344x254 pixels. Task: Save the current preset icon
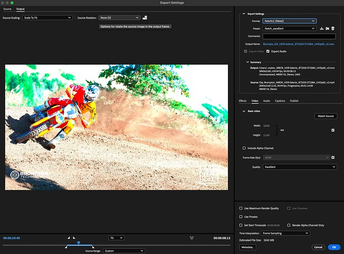322,29
